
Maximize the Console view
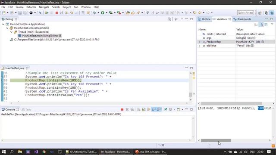191,109
